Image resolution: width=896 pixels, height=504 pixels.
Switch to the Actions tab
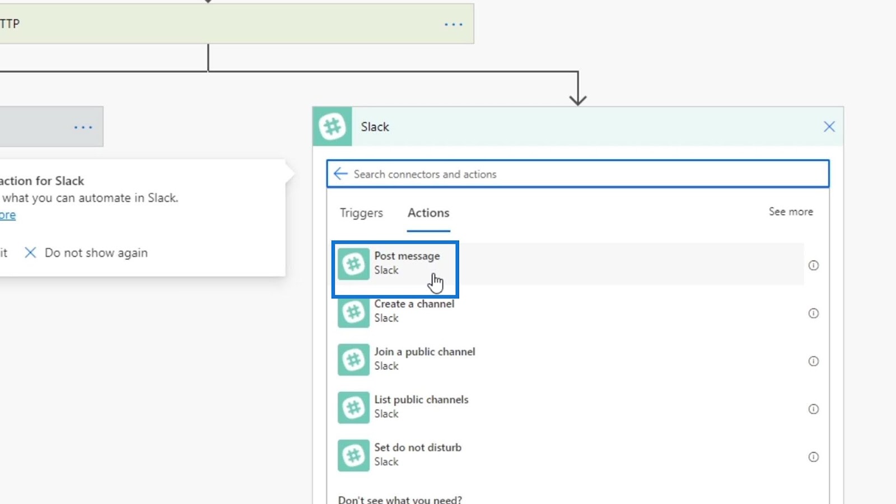(428, 213)
